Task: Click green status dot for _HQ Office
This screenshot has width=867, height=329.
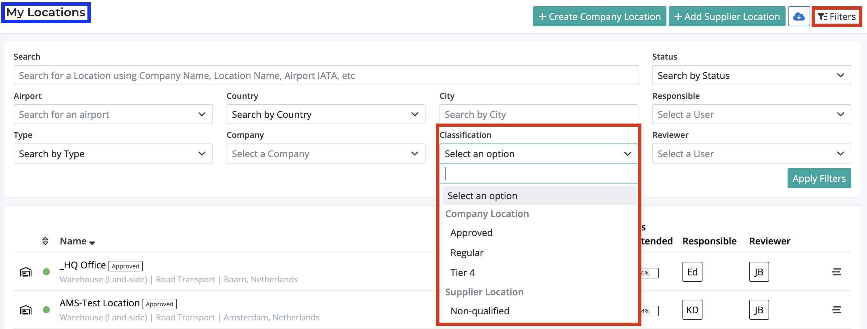Action: click(x=46, y=272)
